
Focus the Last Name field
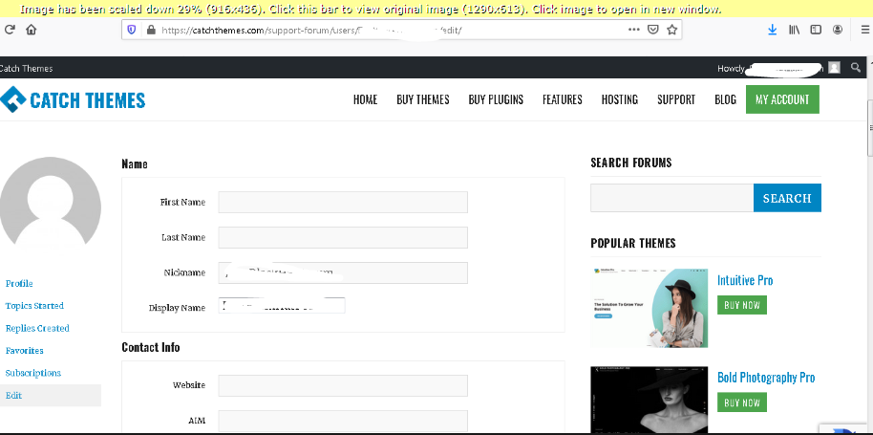pyautogui.click(x=343, y=237)
